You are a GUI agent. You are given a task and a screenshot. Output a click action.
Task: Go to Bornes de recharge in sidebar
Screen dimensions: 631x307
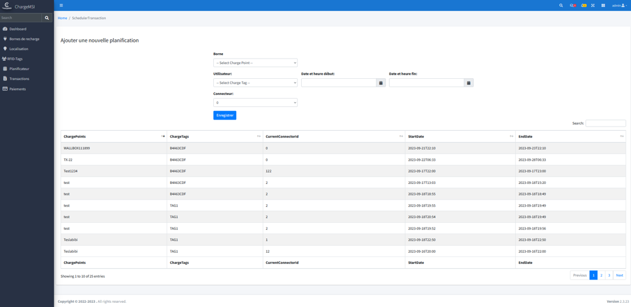pos(24,39)
